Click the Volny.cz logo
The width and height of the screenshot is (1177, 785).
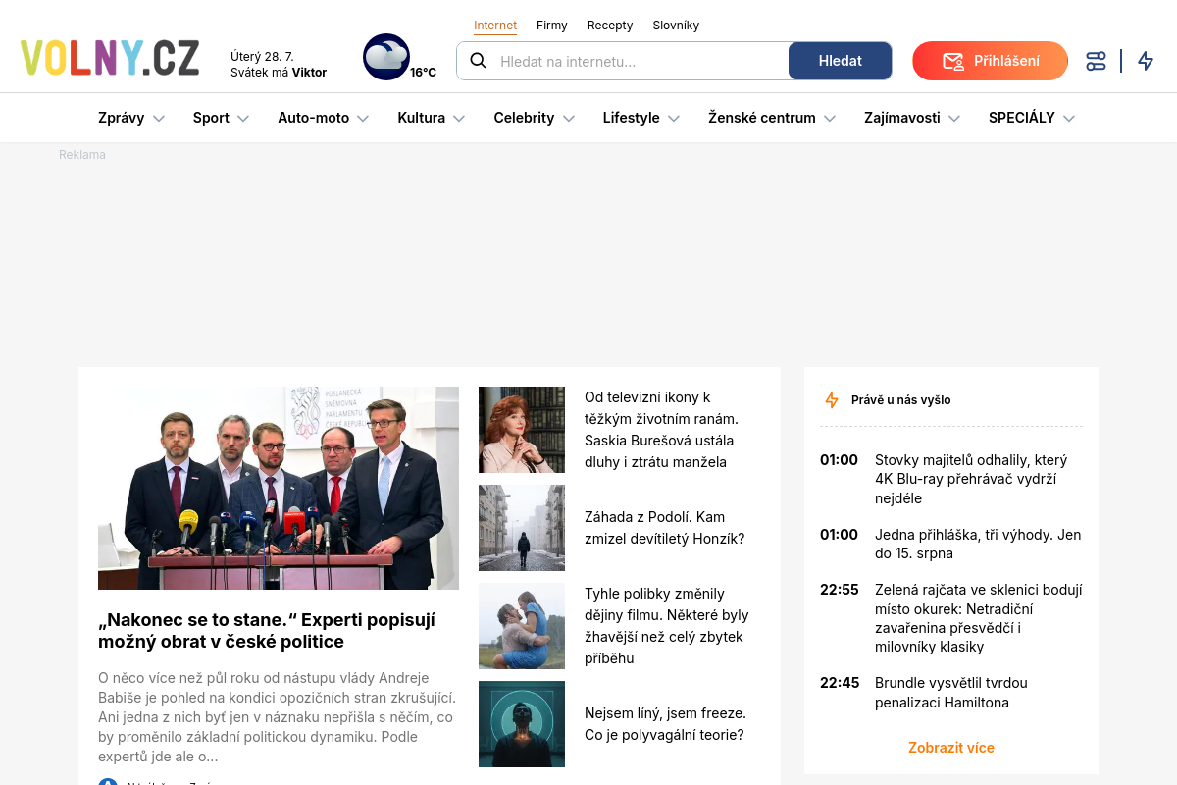pyautogui.click(x=110, y=59)
